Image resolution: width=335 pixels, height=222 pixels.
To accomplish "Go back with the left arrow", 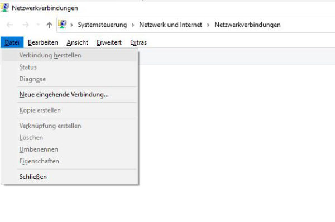I will 10,25.
